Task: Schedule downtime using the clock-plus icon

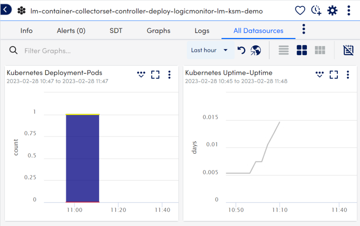Action: pos(316,11)
